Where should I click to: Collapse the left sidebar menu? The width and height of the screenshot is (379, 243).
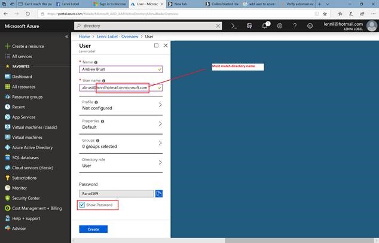pyautogui.click(x=66, y=37)
